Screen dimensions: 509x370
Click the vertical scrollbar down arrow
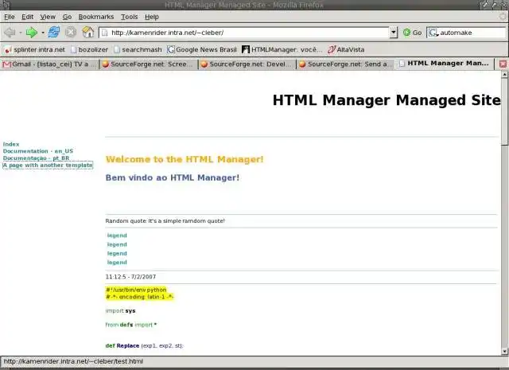[x=504, y=351]
